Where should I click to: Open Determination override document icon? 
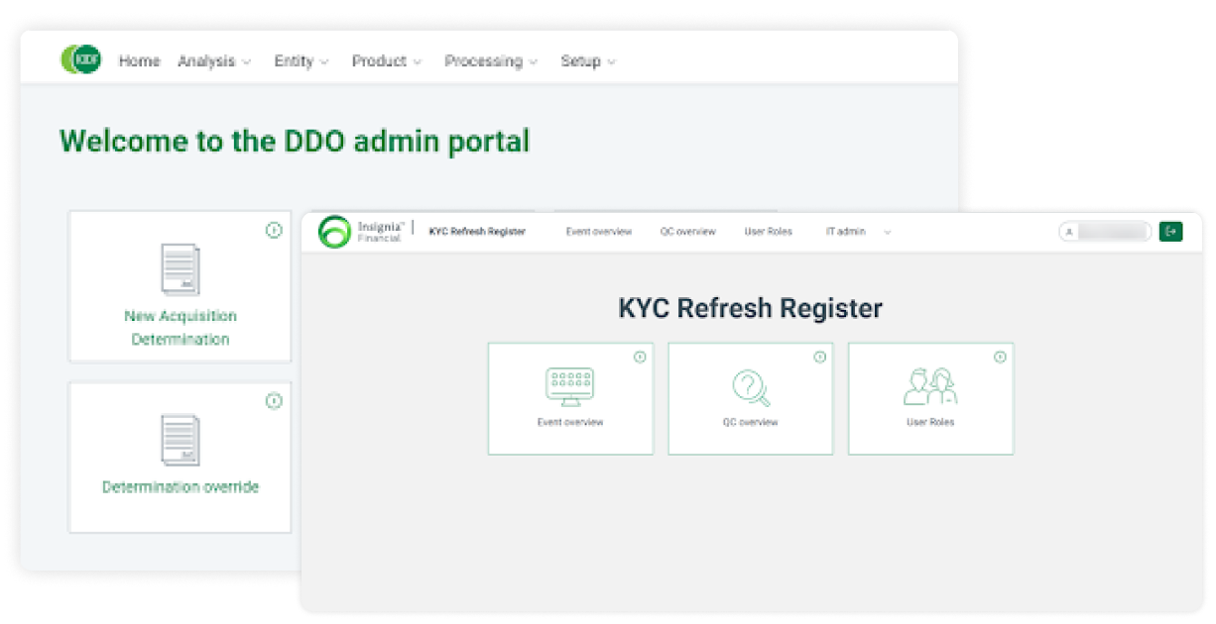click(181, 440)
